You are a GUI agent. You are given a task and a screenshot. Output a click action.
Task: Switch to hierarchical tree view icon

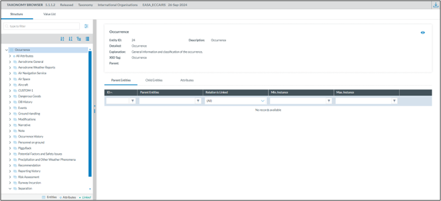(79, 39)
